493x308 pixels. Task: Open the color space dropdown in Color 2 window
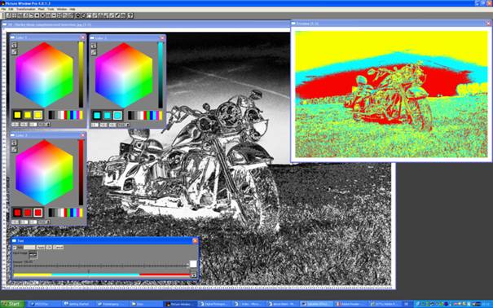click(x=124, y=125)
